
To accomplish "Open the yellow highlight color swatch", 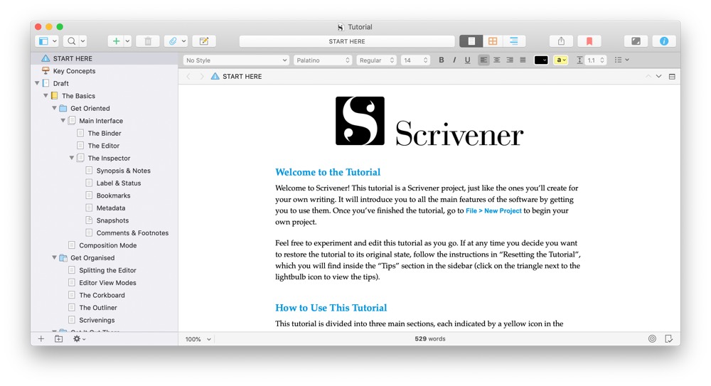I will pyautogui.click(x=560, y=60).
